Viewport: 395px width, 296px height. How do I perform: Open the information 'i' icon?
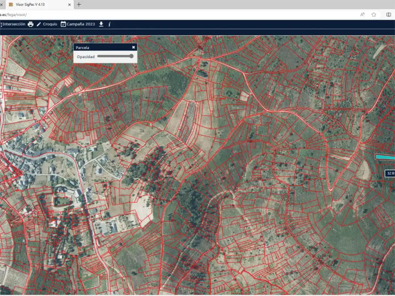(x=109, y=24)
